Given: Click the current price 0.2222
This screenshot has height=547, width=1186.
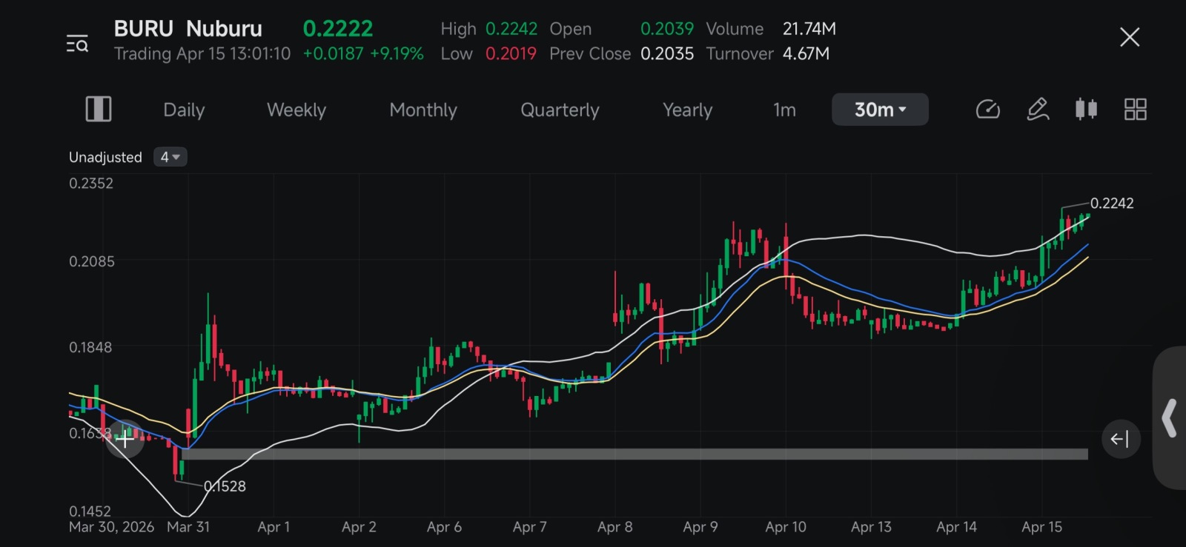Looking at the screenshot, I should pyautogui.click(x=337, y=28).
